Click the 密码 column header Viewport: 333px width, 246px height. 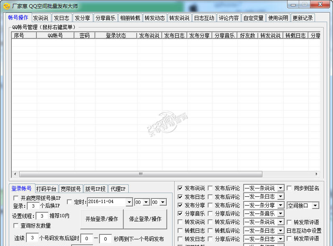(x=84, y=35)
